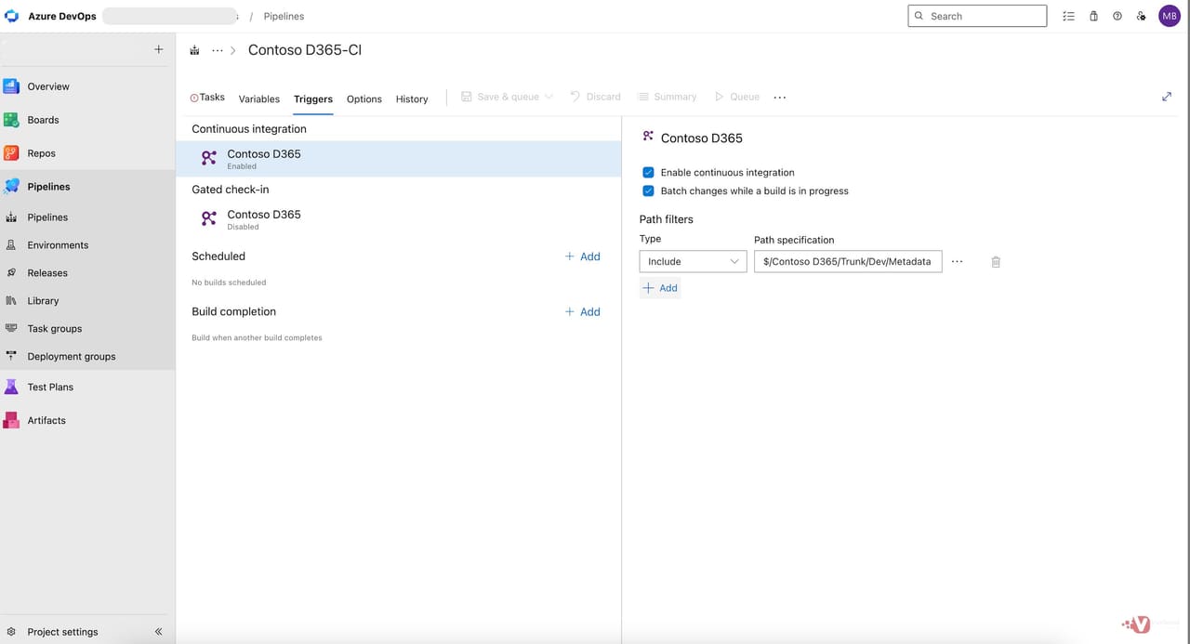This screenshot has width=1190, height=644.
Task: Collapse the sidebar with double chevron
Action: coord(158,632)
